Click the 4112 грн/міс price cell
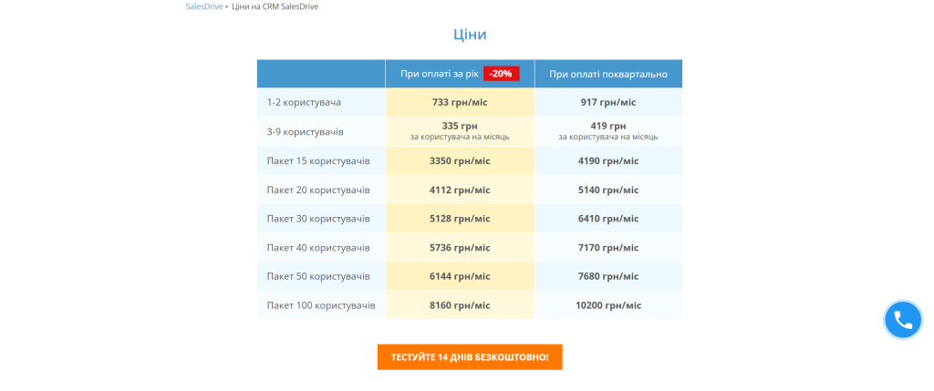Viewport: 934px width, 391px height. tap(460, 190)
